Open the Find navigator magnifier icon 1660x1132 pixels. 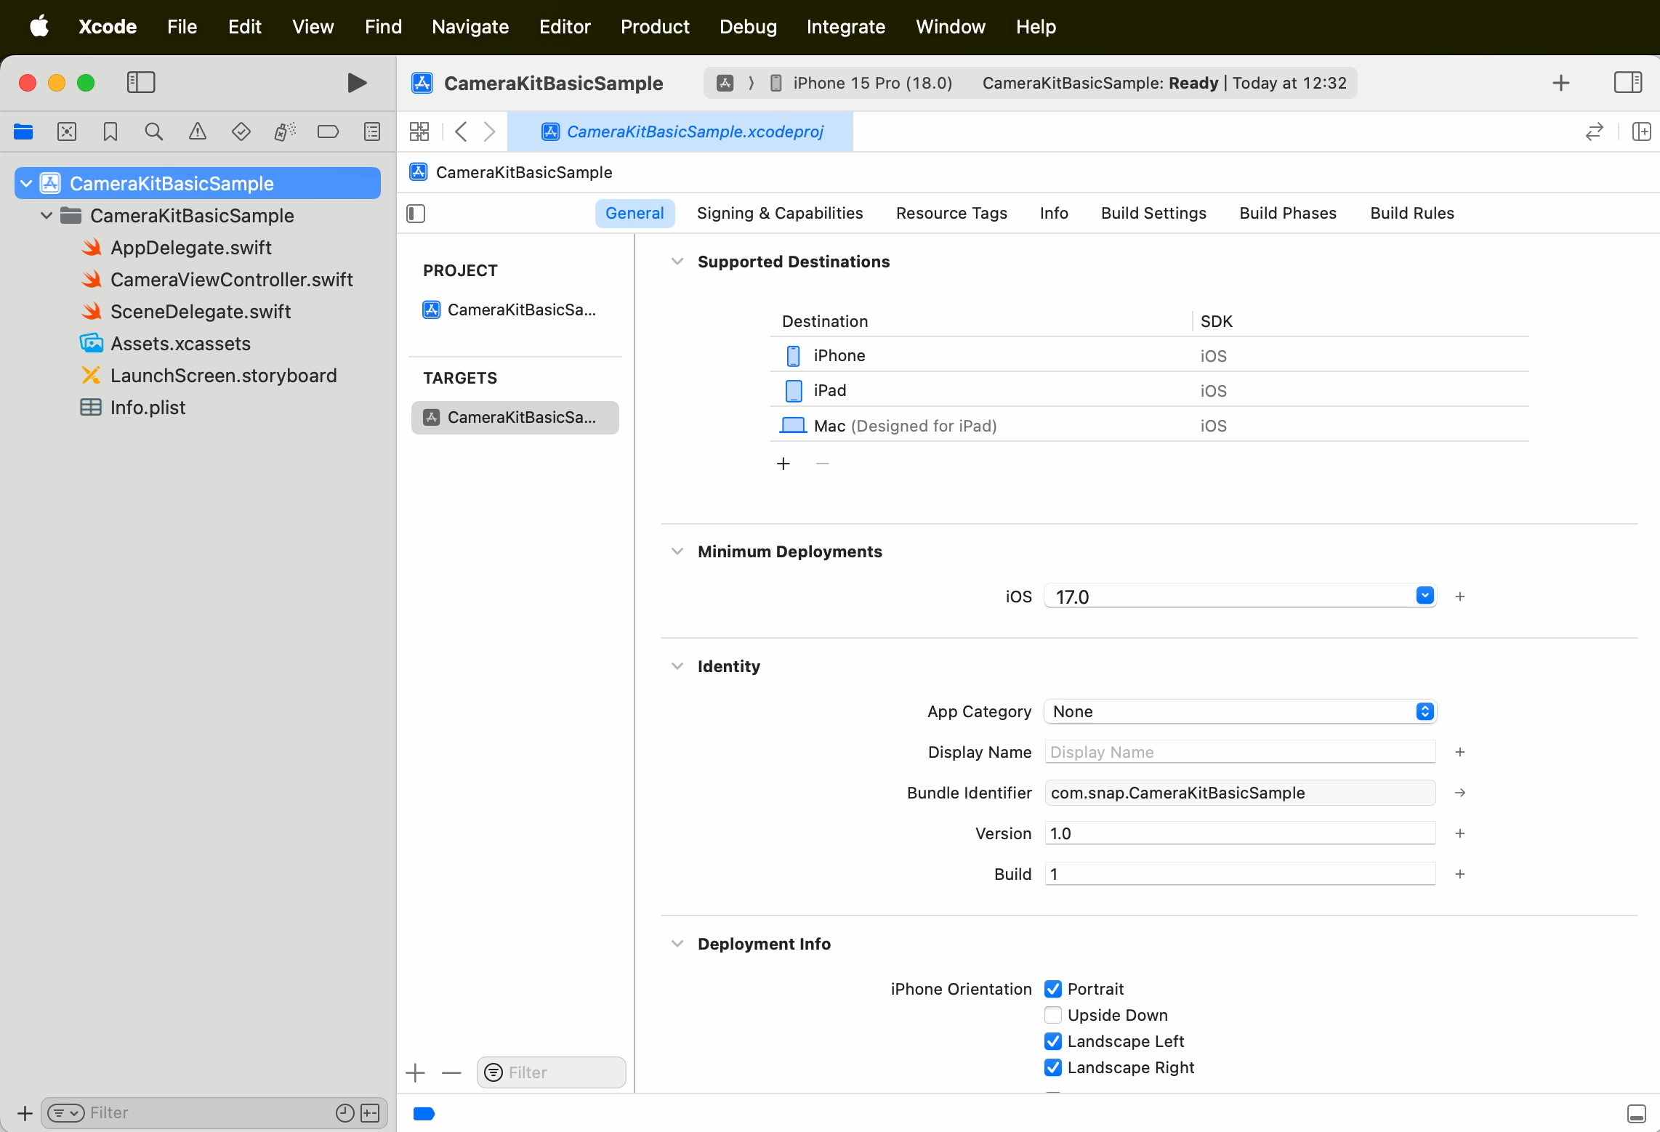tap(153, 132)
